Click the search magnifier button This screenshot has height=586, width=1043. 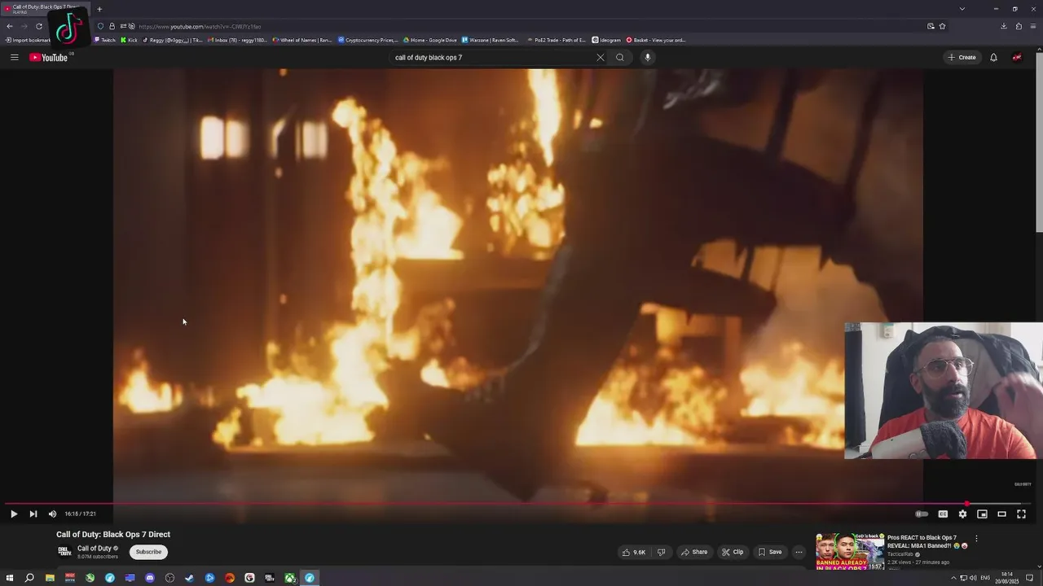click(x=620, y=57)
